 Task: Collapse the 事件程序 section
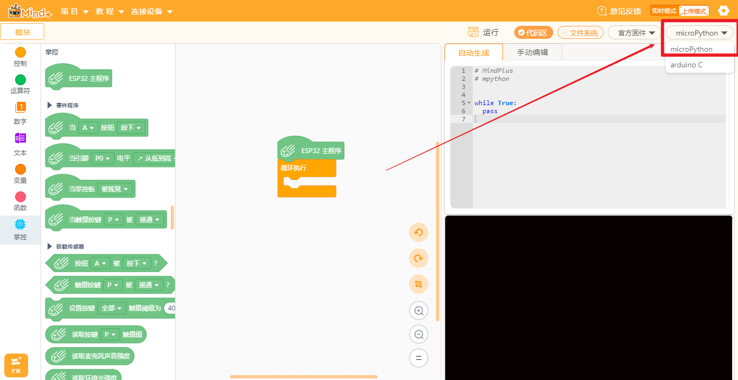pos(50,105)
